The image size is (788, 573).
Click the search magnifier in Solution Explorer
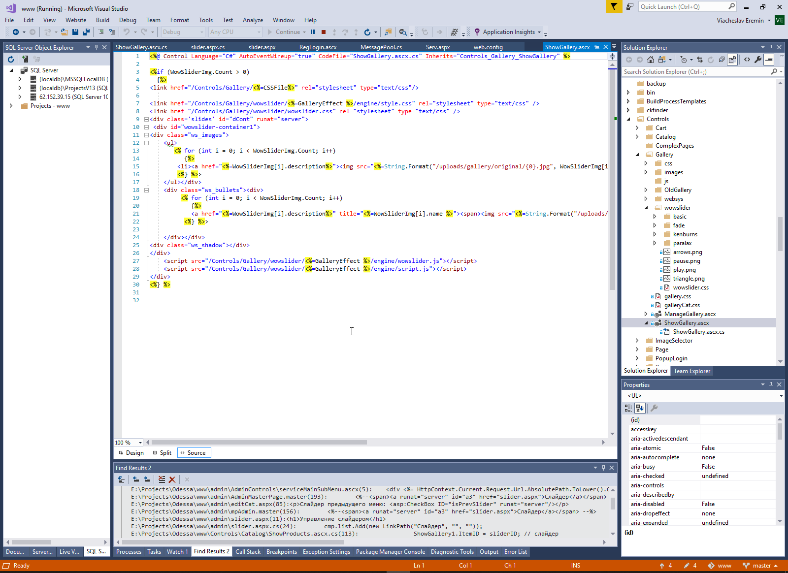click(774, 72)
